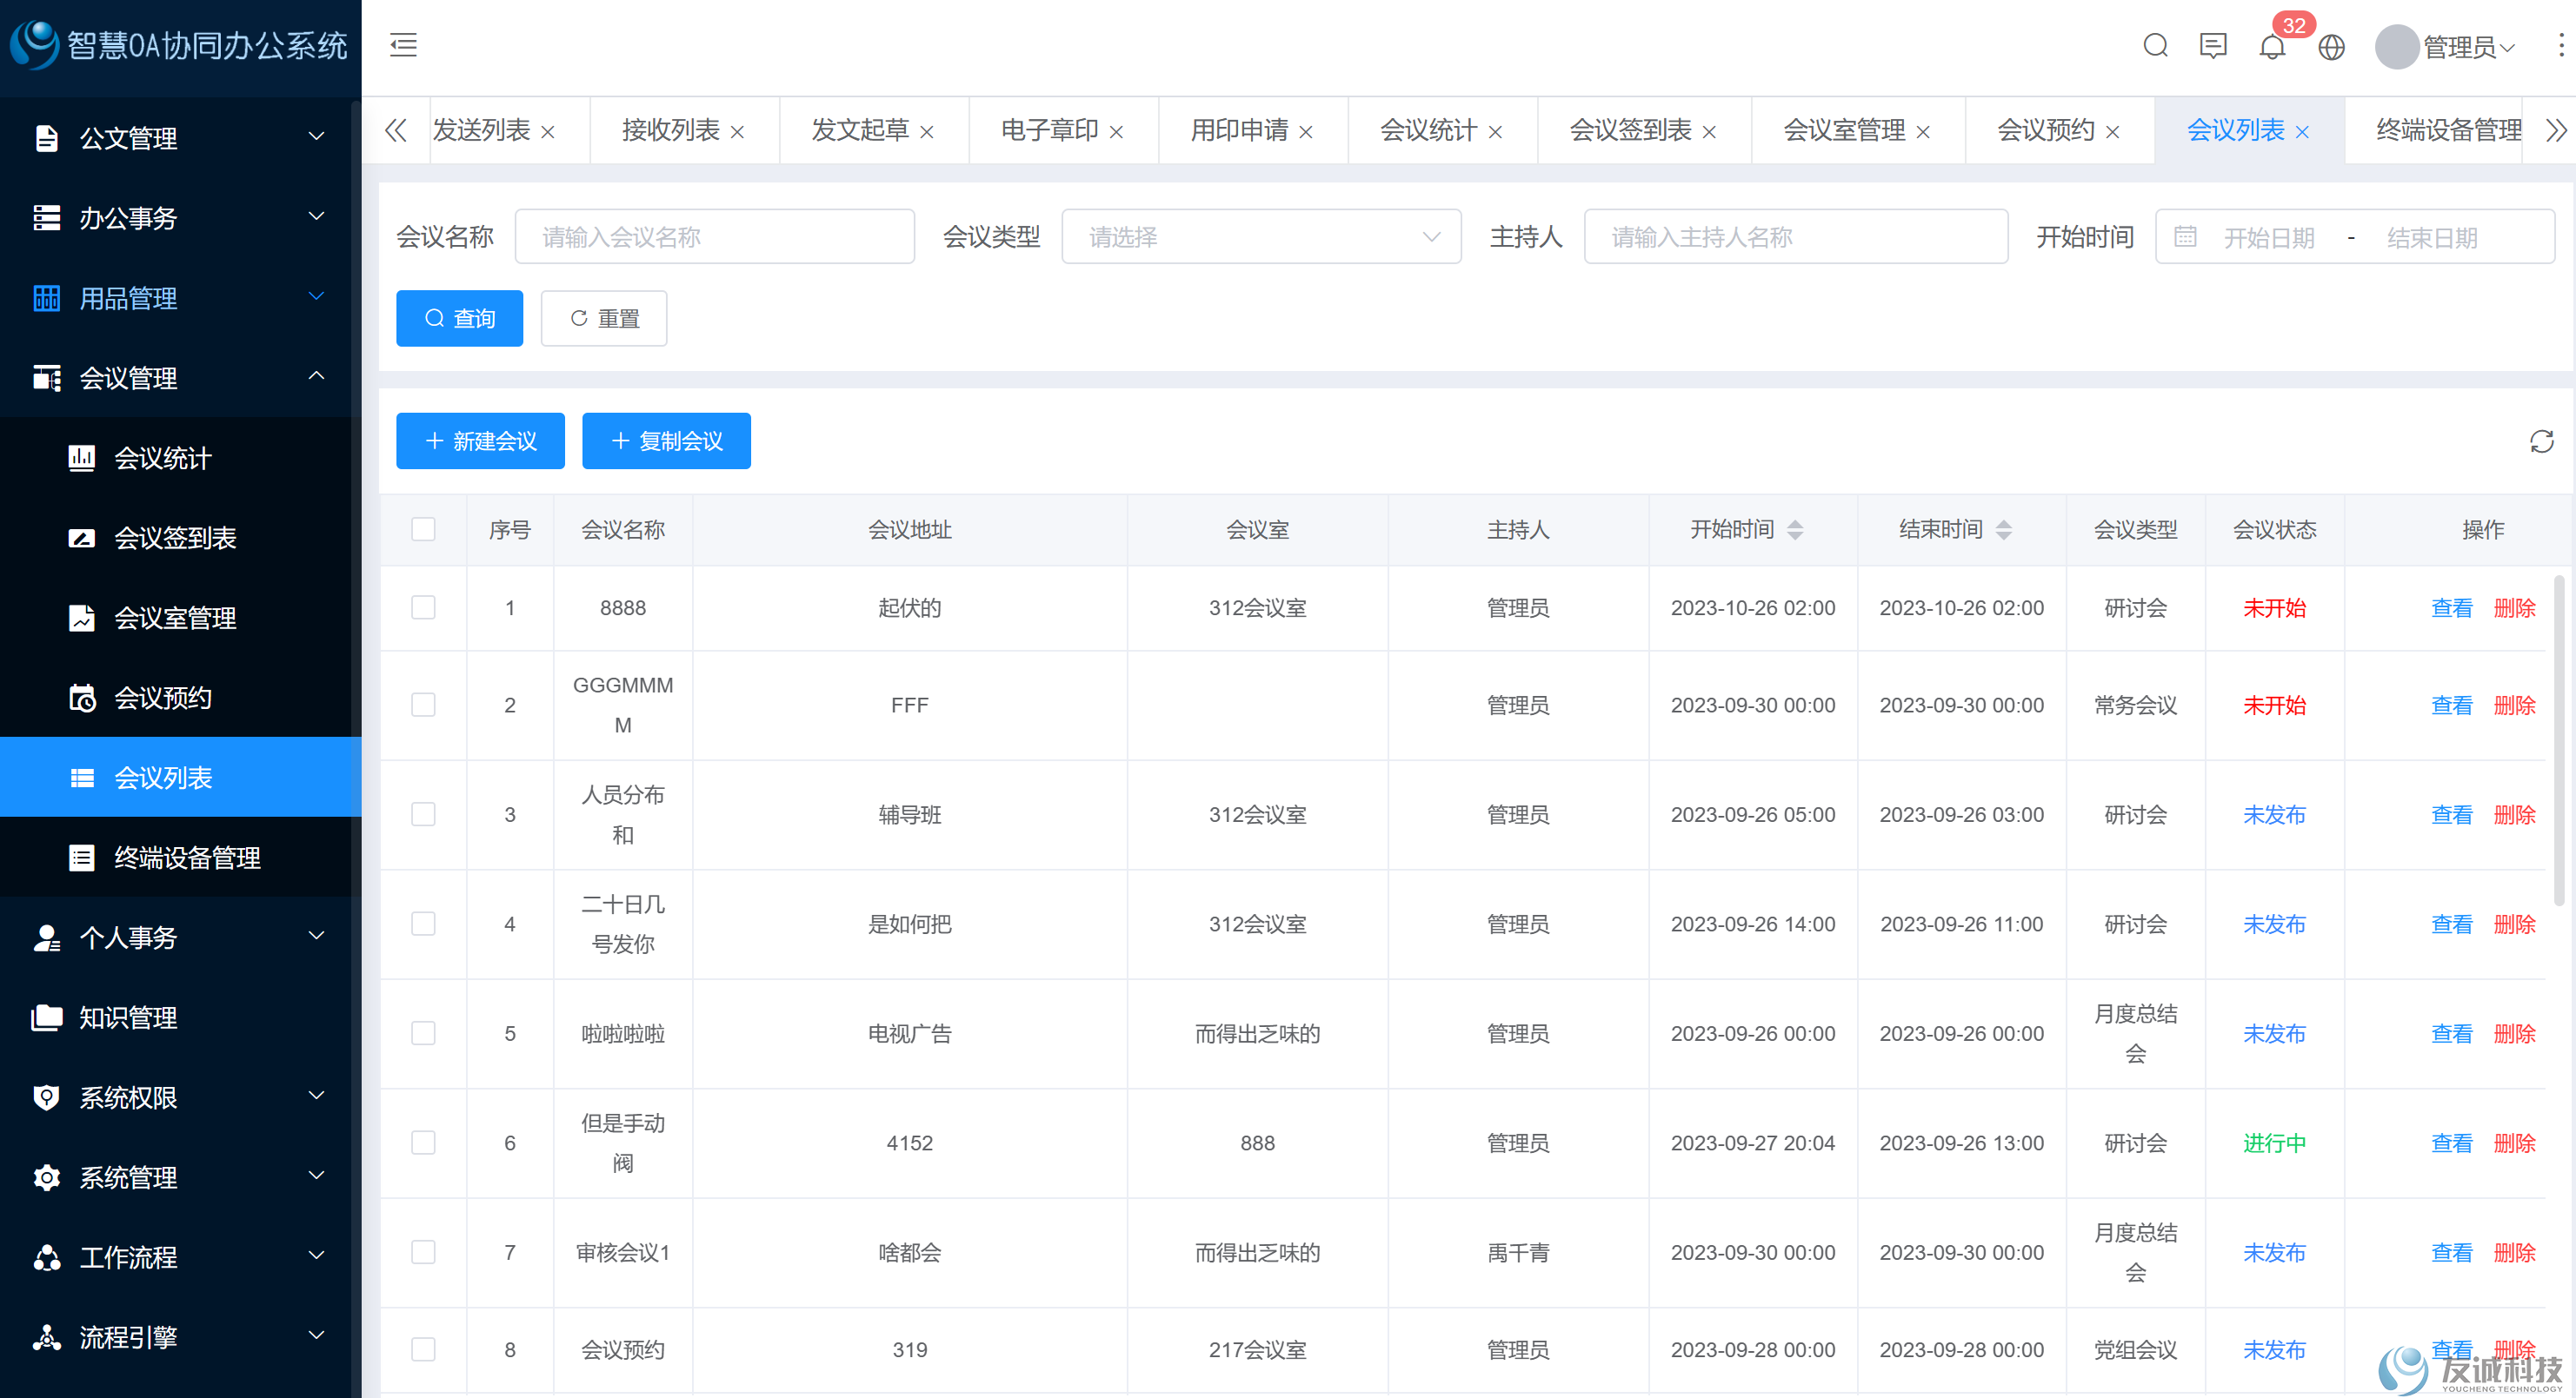Toggle the select-all header checkbox
Viewport: 2576px width, 1398px height.
coord(423,530)
